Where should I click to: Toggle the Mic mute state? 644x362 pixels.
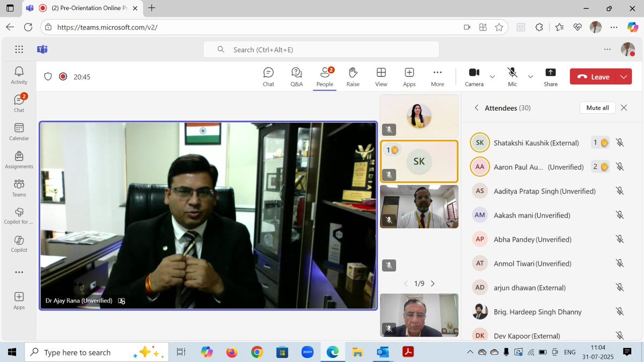513,77
